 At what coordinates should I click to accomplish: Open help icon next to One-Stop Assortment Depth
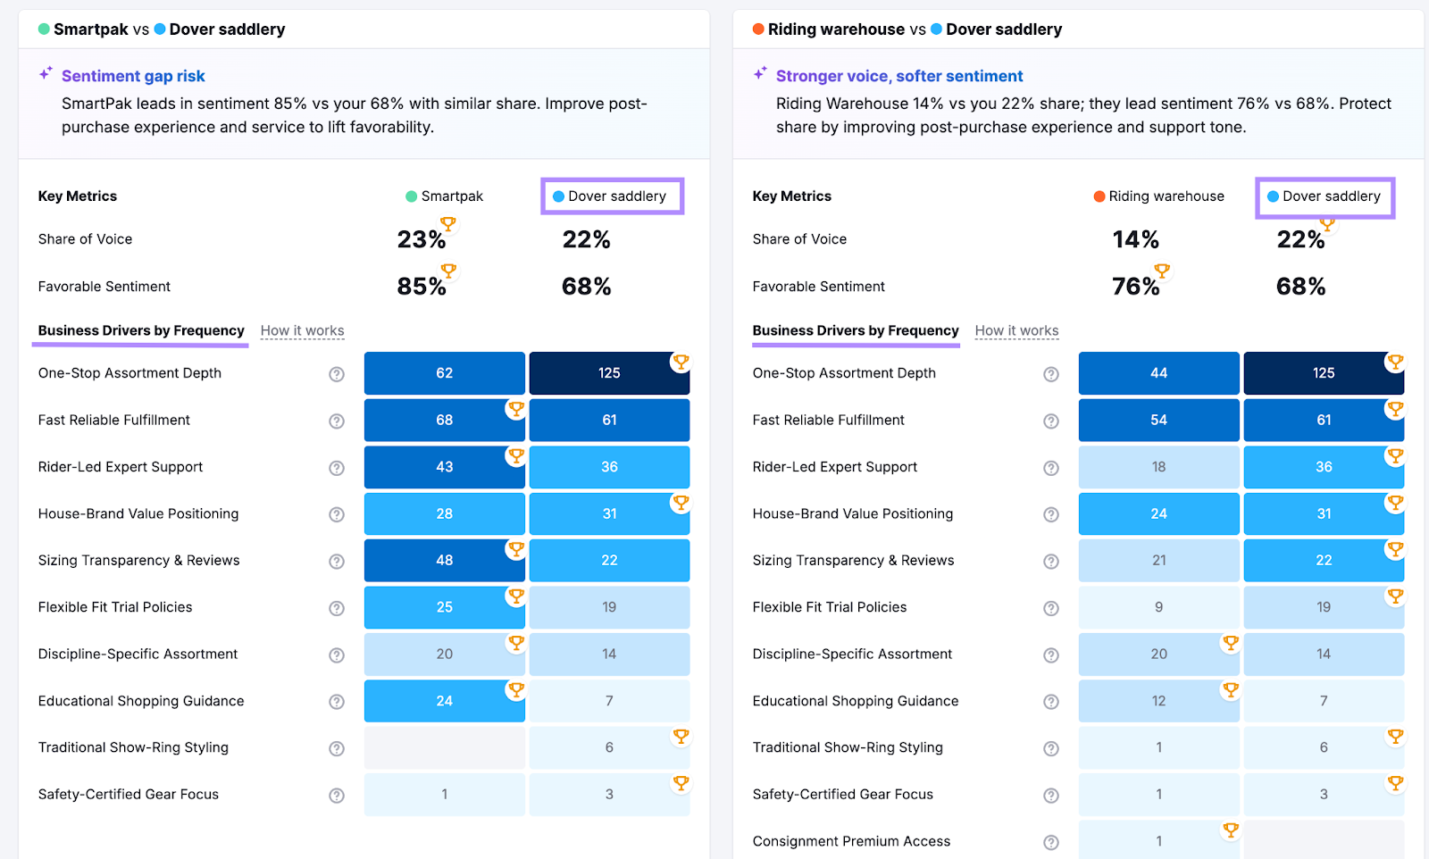point(337,374)
